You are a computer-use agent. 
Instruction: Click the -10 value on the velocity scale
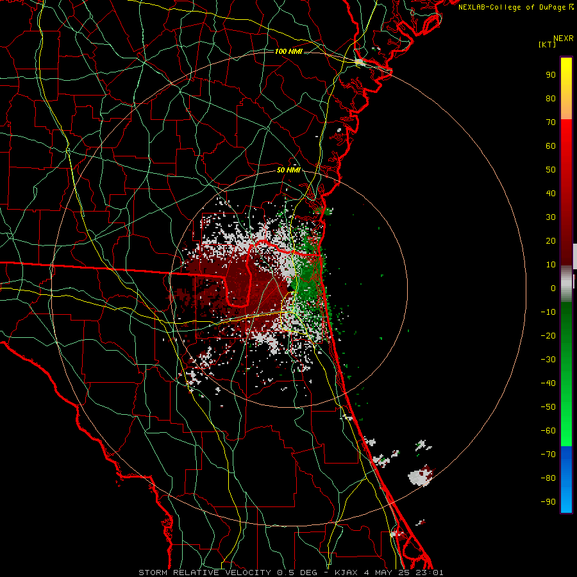[548, 312]
